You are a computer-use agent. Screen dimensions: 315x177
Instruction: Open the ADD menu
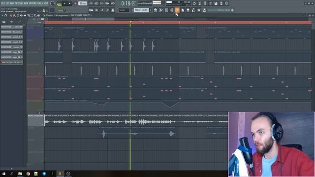tap(12, 3)
